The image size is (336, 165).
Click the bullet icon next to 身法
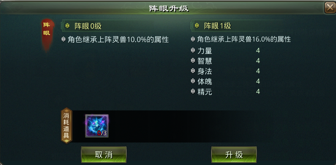[x=193, y=71]
